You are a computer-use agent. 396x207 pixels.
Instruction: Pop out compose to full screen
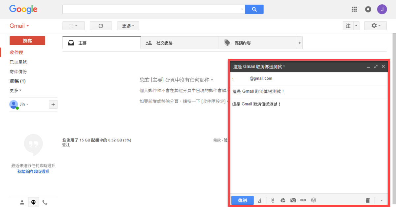[376, 67]
